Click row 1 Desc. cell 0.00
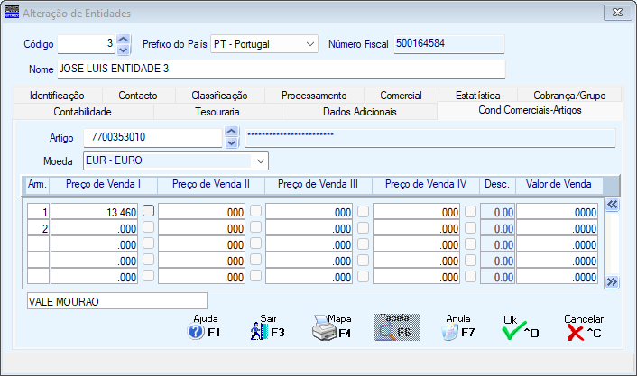The image size is (637, 376). [x=497, y=212]
